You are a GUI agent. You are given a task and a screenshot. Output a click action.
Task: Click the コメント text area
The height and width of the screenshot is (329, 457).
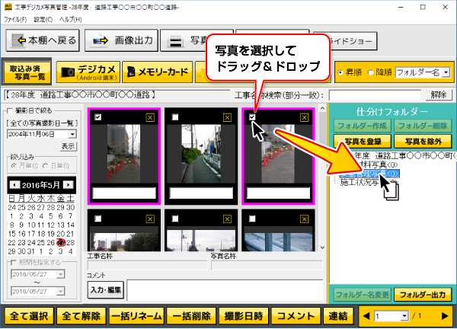[x=225, y=290]
